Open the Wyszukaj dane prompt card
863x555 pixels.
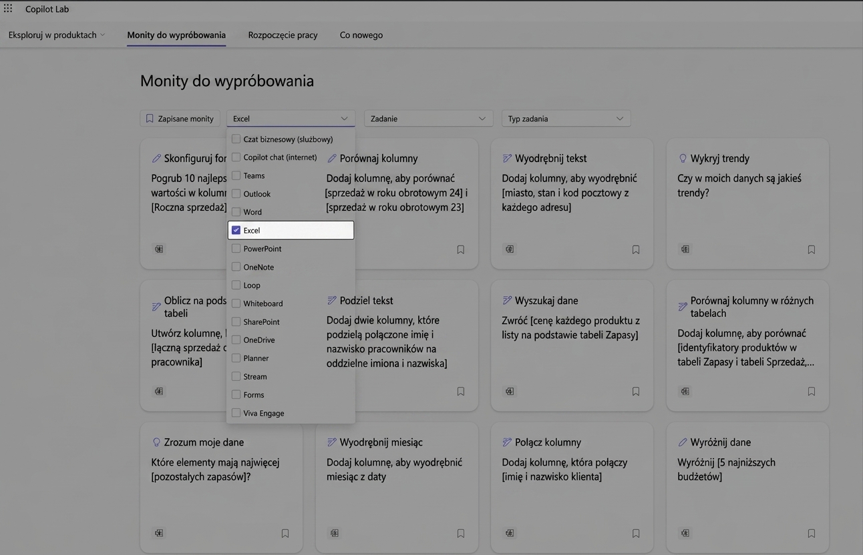point(572,346)
